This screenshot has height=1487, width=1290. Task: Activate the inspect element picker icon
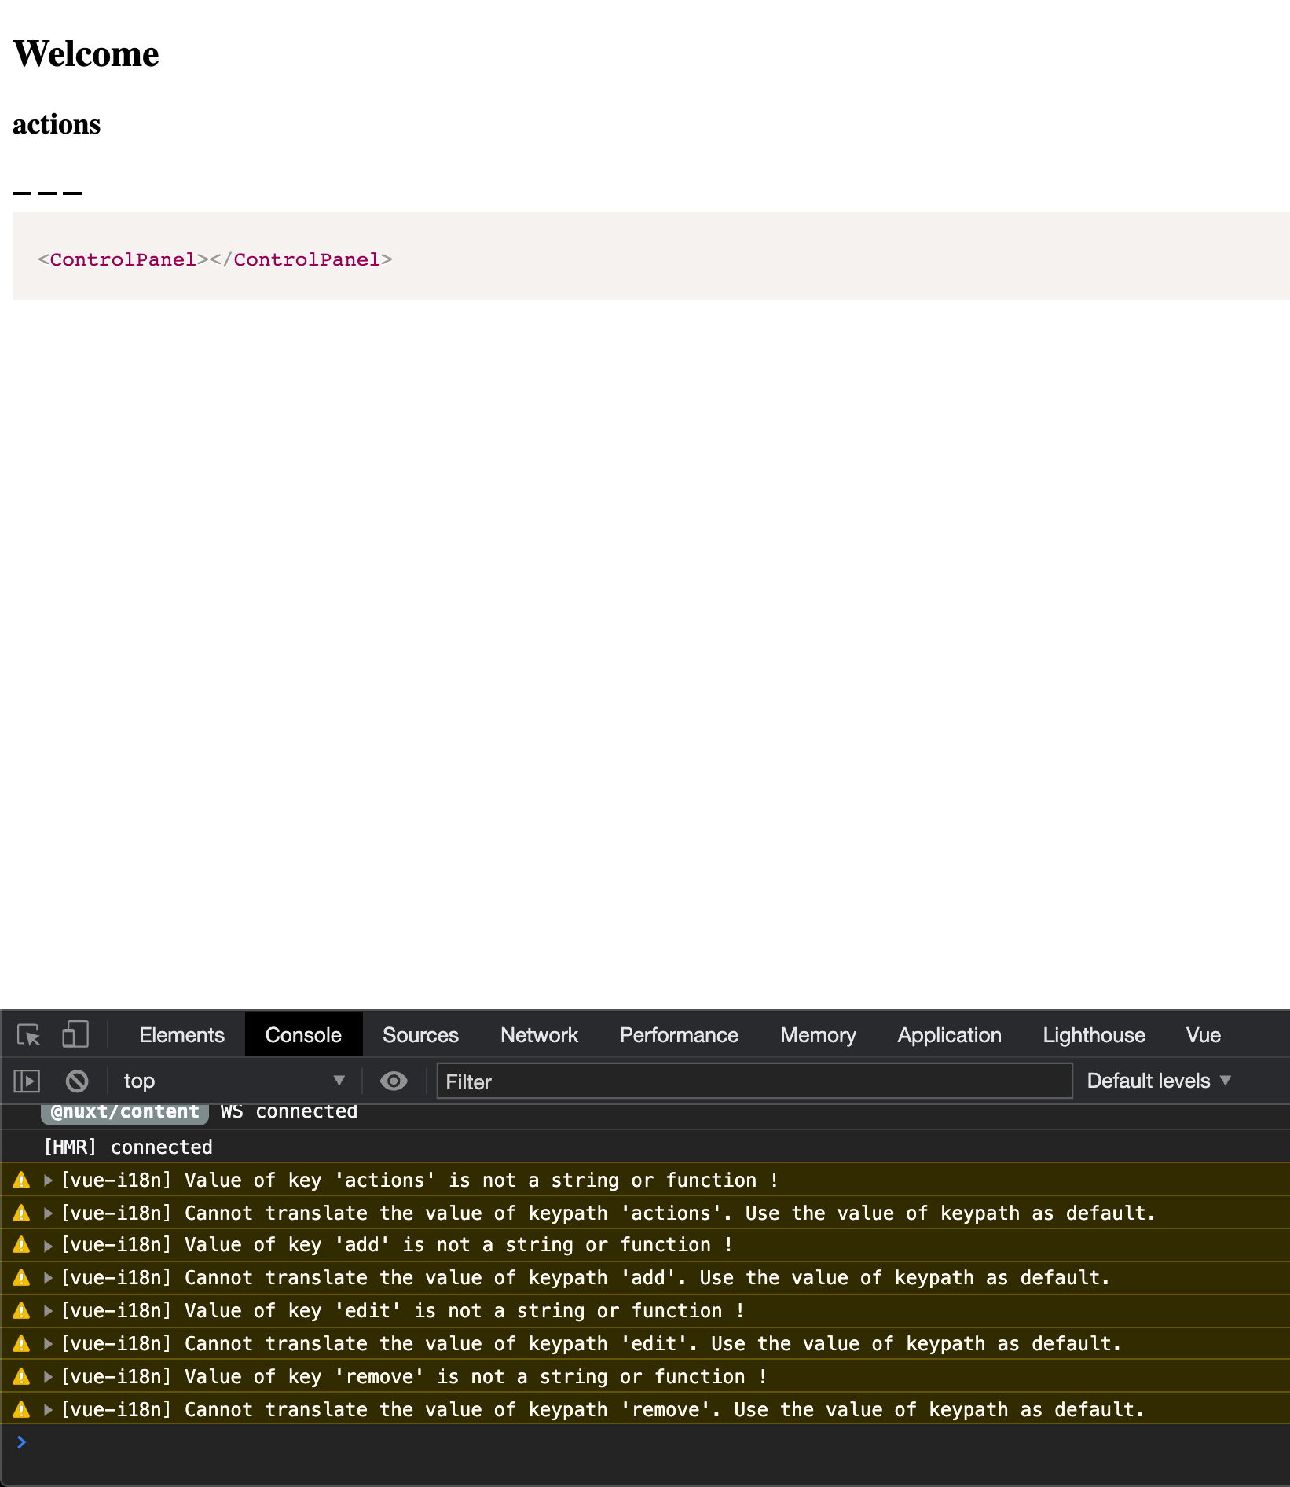click(x=29, y=1034)
